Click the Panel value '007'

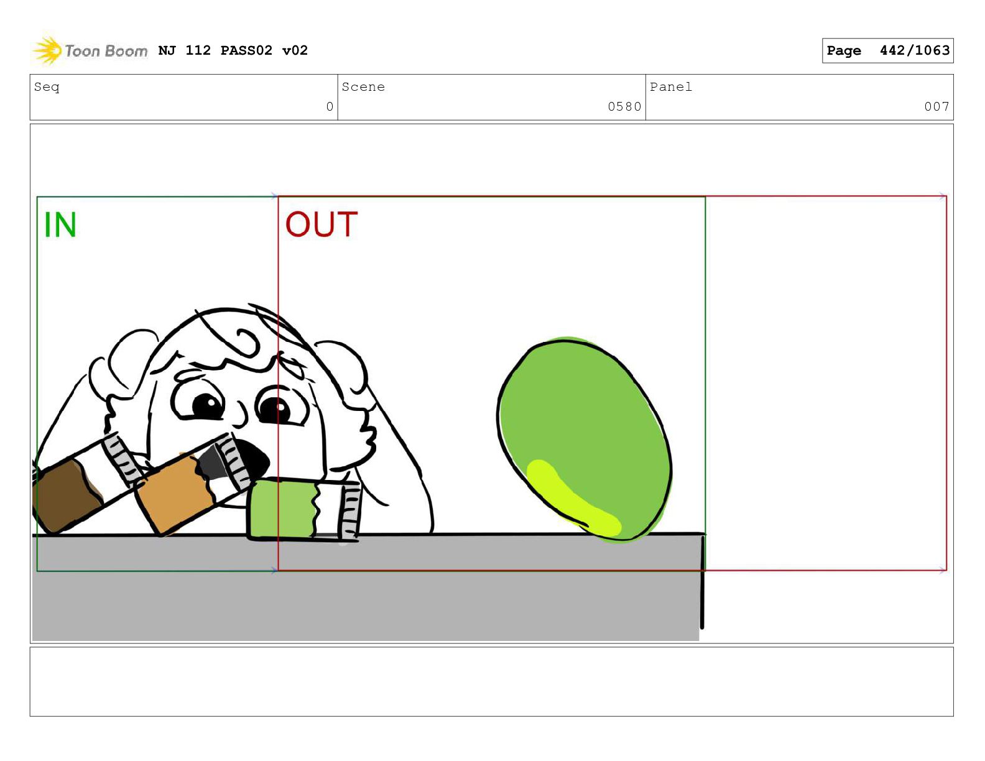(936, 106)
